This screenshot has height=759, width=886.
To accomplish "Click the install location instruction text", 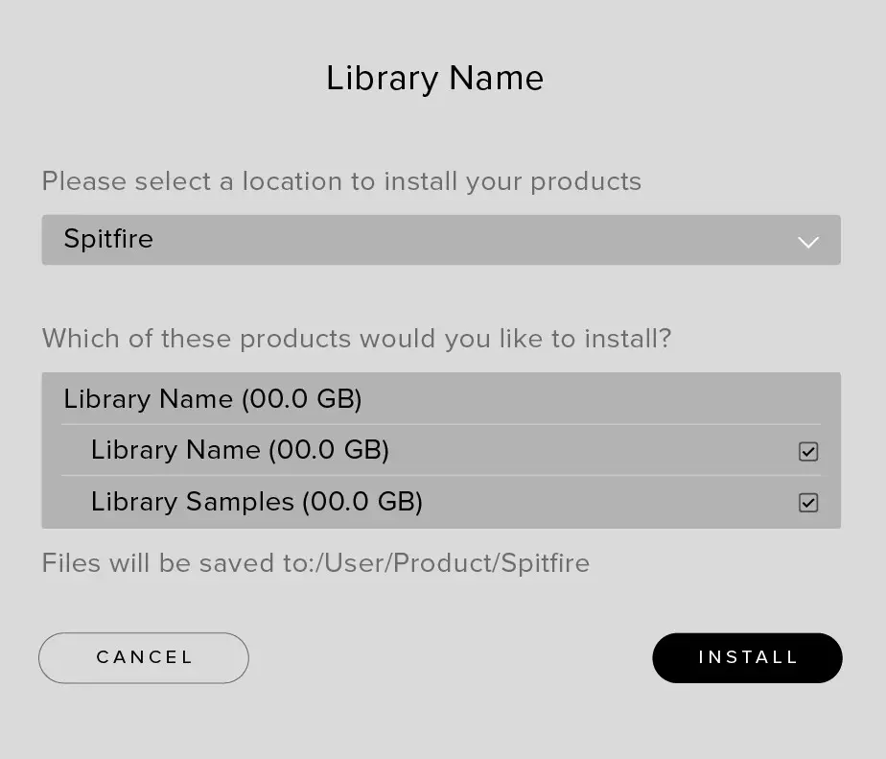I will (341, 181).
